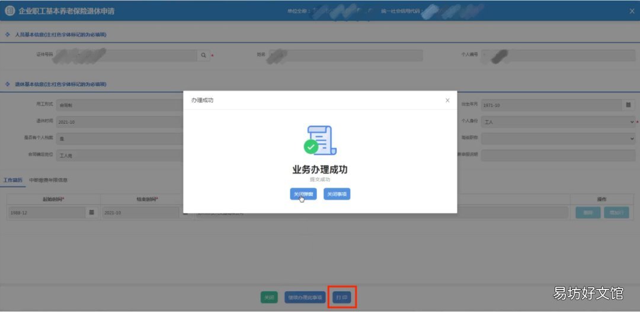
Task: Click the 增加行 button in the 操作 column
Action: pyautogui.click(x=616, y=213)
